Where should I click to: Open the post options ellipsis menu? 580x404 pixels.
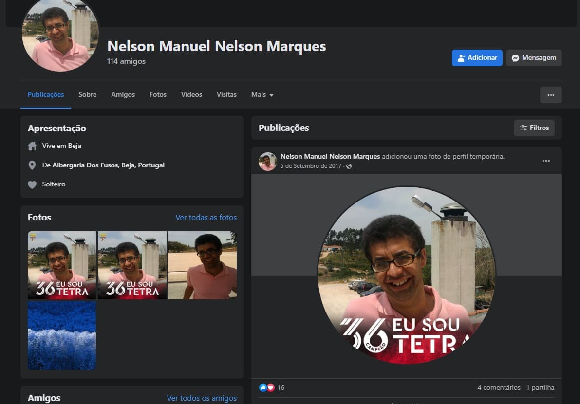(546, 161)
